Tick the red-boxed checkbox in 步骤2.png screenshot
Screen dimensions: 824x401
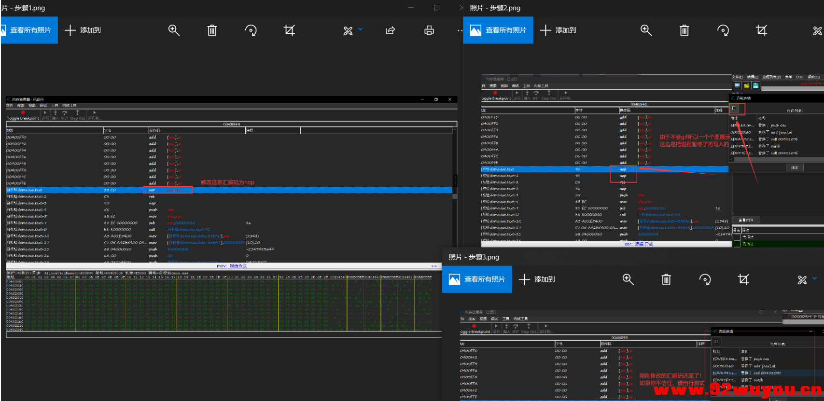pos(734,108)
